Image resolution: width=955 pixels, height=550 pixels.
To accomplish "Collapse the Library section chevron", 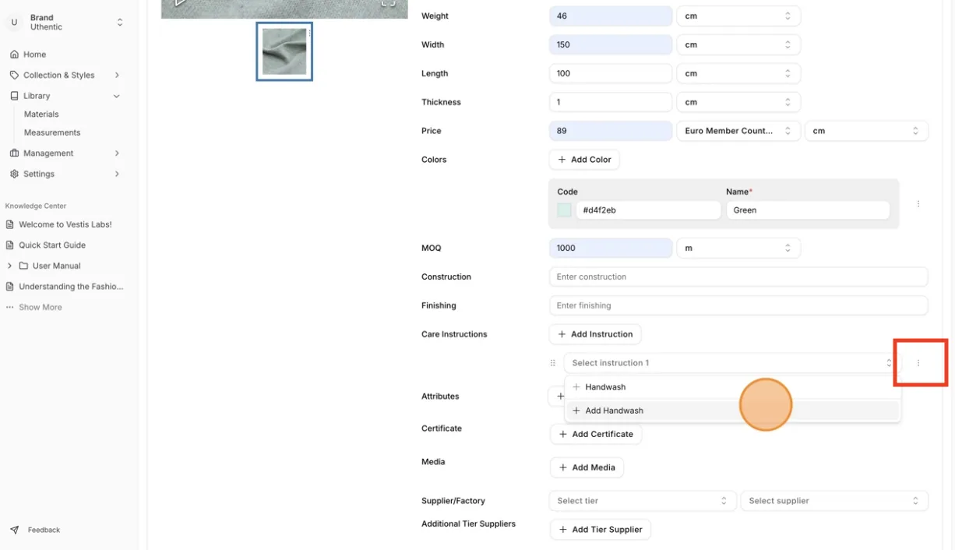I will tap(117, 96).
